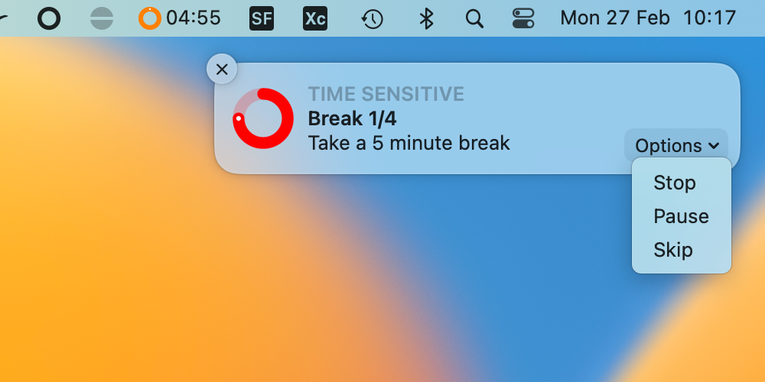The height and width of the screenshot is (382, 765).
Task: Open Time Machine from the menu bar
Action: tap(372, 18)
